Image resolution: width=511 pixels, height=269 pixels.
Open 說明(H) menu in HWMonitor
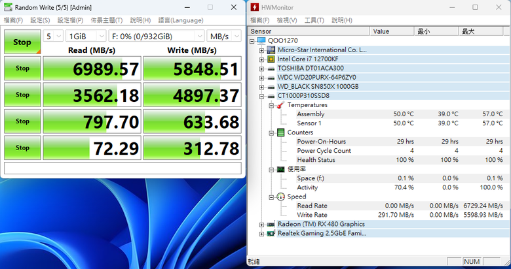tap(342, 20)
